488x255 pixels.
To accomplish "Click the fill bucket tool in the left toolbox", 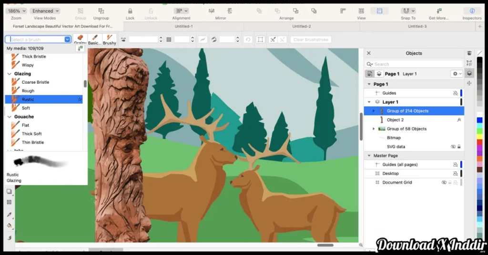I will (x=10, y=226).
